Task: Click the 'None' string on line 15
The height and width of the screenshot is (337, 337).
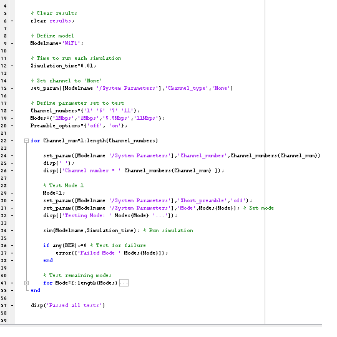Action: [x=221, y=89]
